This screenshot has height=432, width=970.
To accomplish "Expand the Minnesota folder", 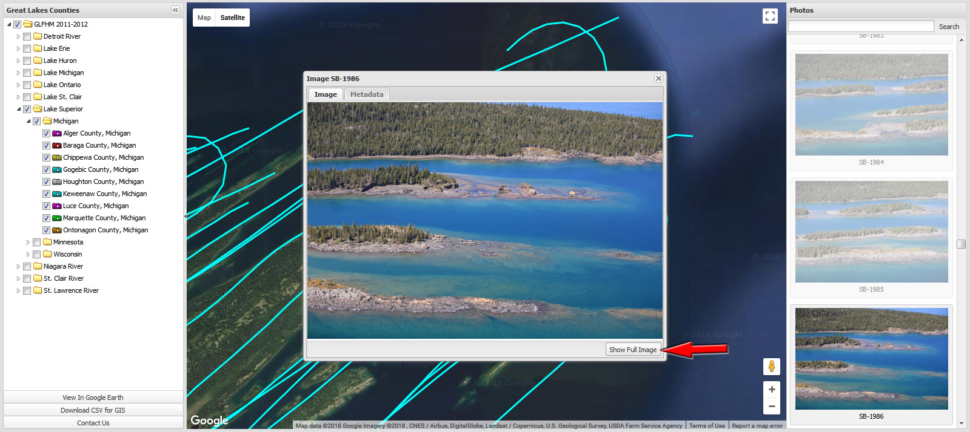I will pos(28,242).
